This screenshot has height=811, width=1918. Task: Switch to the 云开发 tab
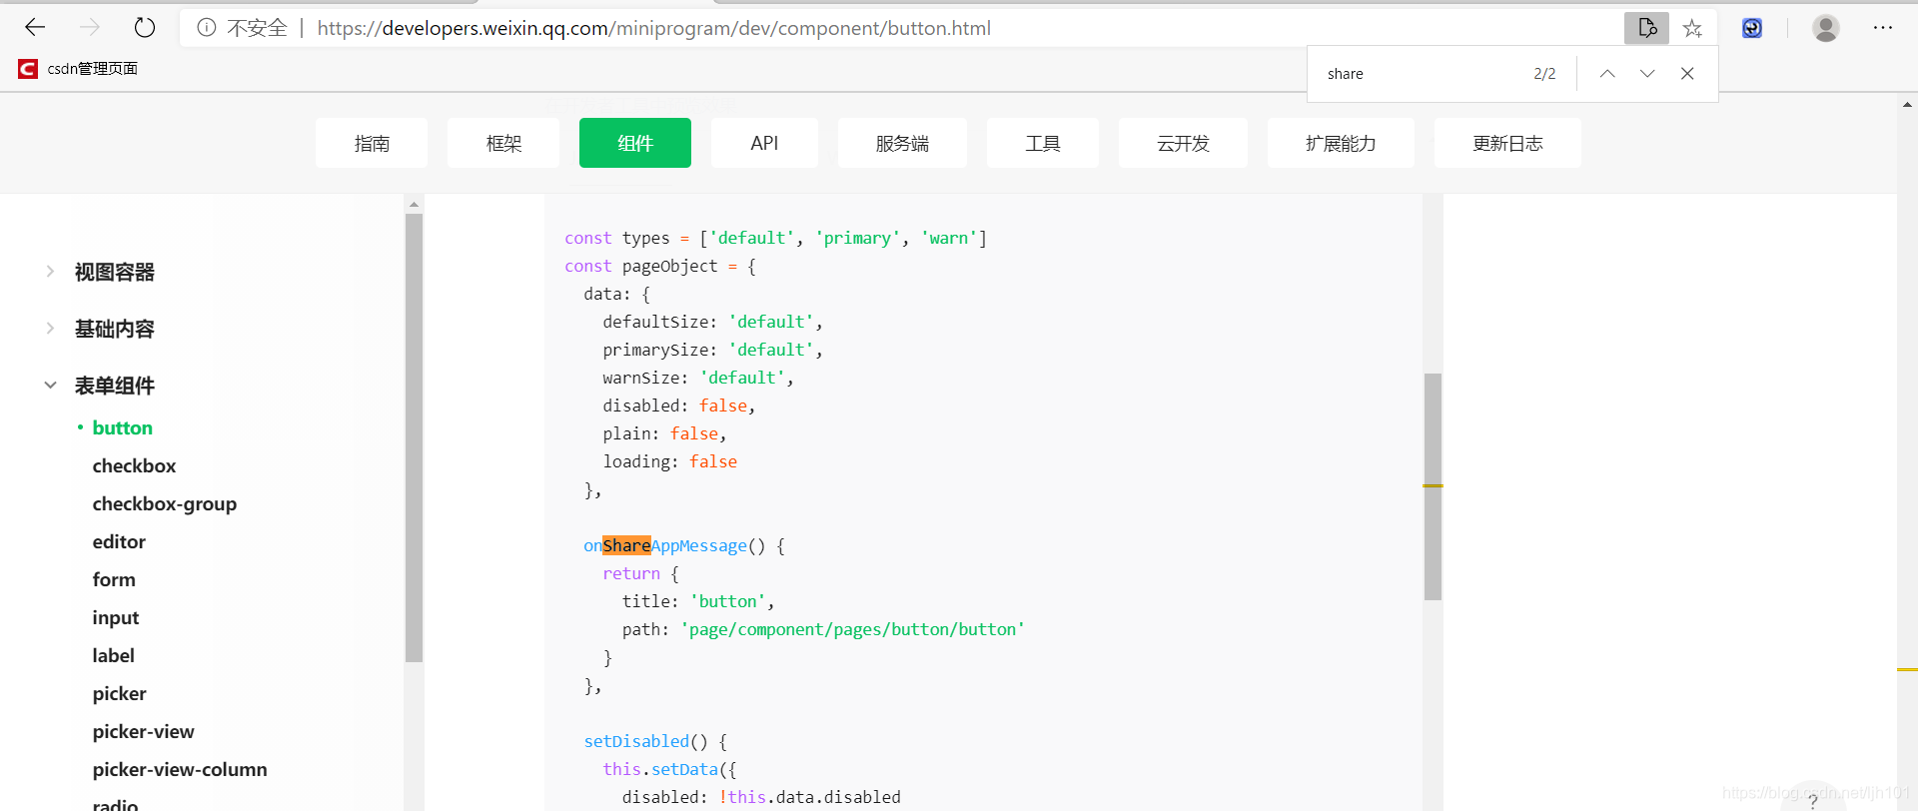point(1183,143)
